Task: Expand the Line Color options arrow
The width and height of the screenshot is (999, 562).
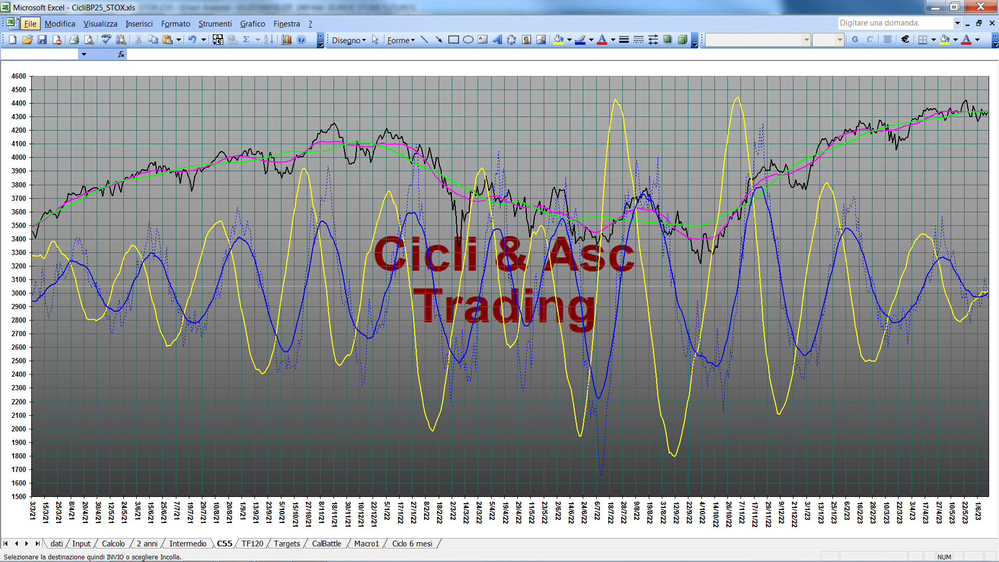Action: (x=591, y=40)
